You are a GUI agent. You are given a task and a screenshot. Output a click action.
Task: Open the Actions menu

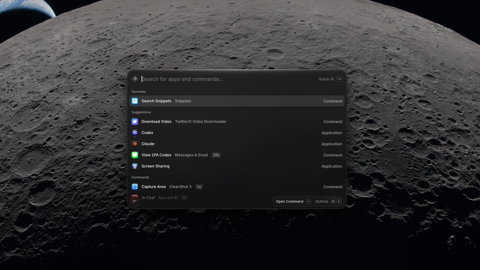(x=328, y=202)
